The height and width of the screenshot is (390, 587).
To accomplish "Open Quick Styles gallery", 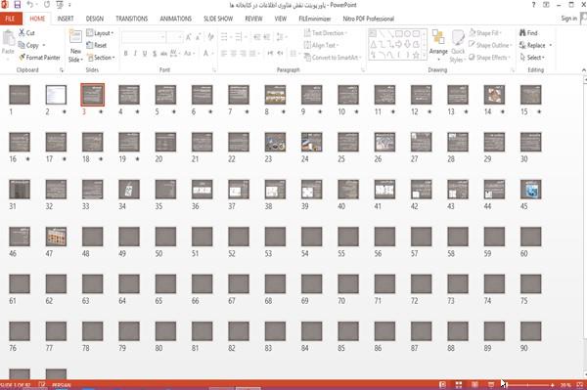I will pos(458,46).
